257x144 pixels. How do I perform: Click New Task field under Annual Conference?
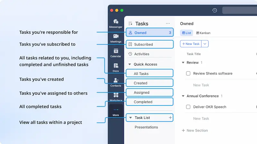201,118
